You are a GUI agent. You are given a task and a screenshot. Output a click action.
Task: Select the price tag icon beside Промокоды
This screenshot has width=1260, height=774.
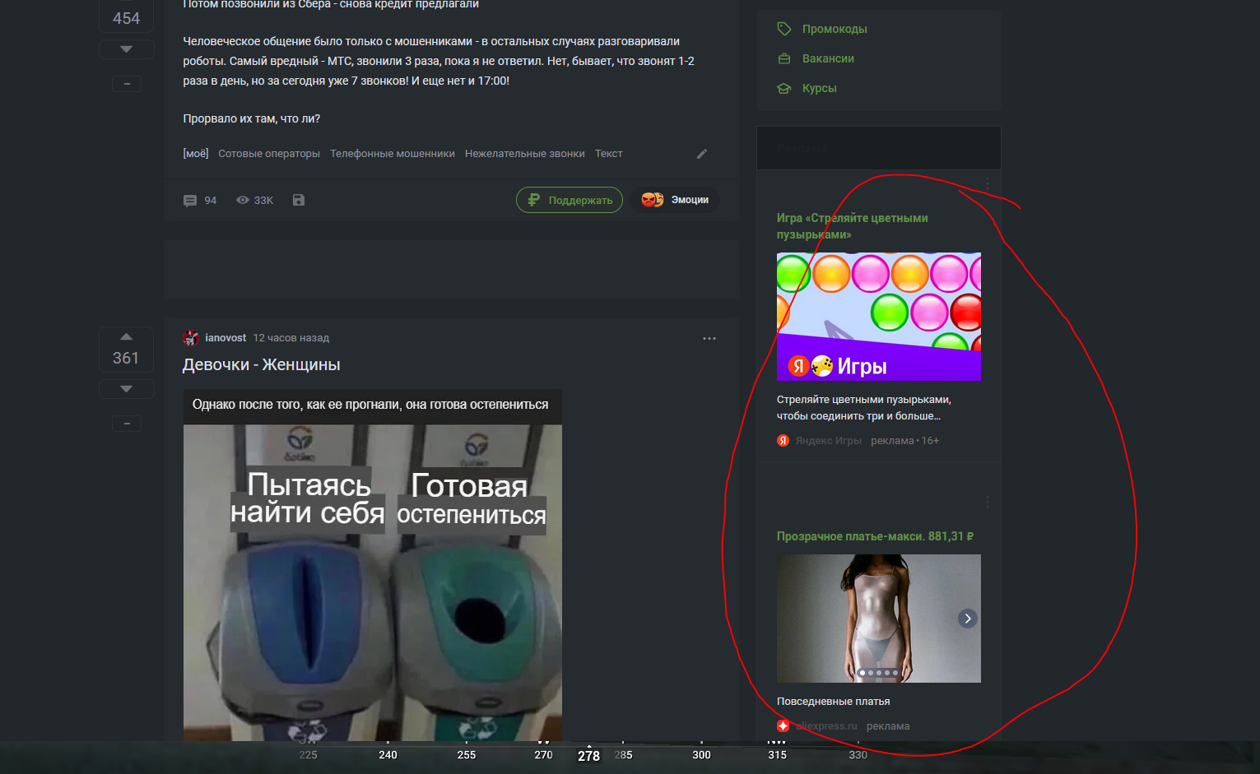(x=783, y=28)
